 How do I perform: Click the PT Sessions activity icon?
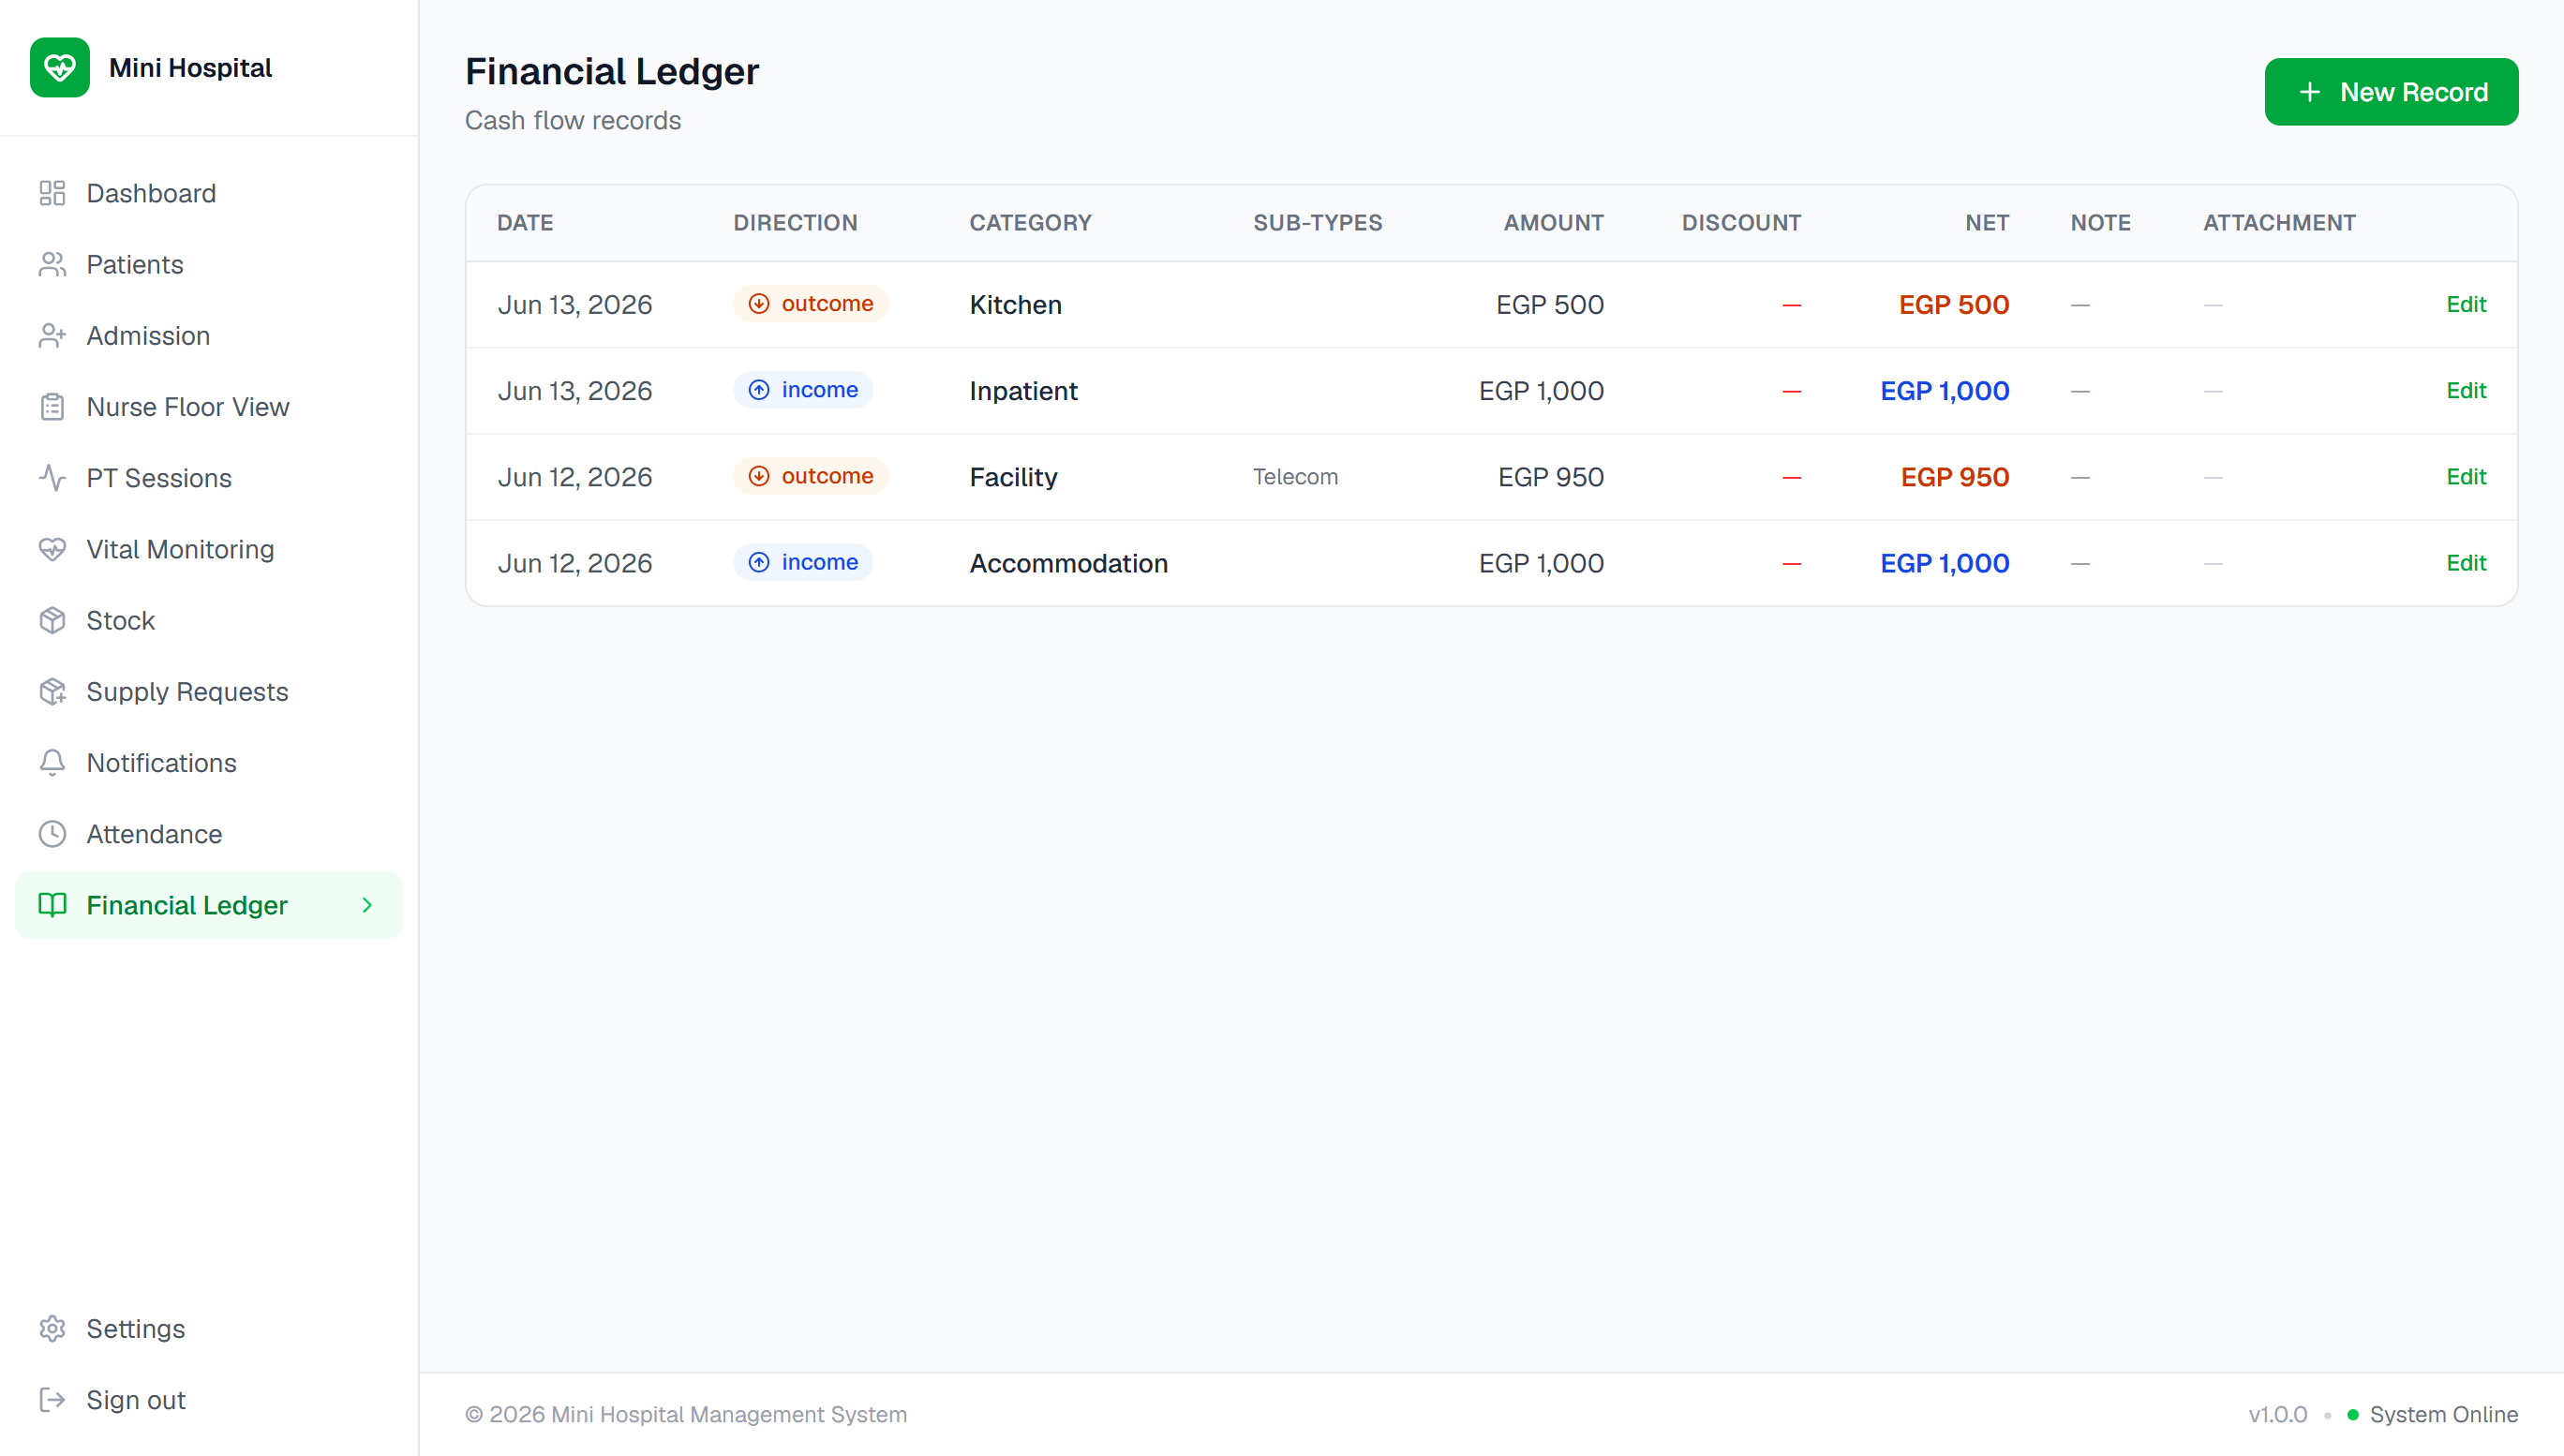(x=52, y=478)
